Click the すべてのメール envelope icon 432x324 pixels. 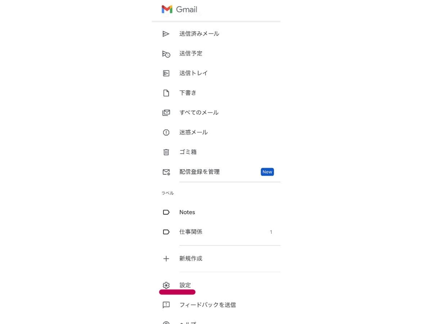(x=166, y=112)
